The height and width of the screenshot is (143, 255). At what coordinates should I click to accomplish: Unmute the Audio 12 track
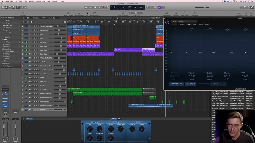coord(30,62)
